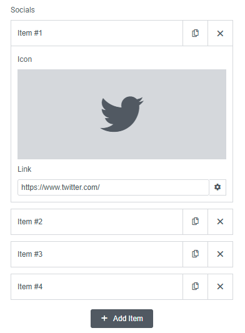Image resolution: width=245 pixels, height=333 pixels.
Task: Collapse the Item #1 panel header
Action: pyautogui.click(x=97, y=33)
